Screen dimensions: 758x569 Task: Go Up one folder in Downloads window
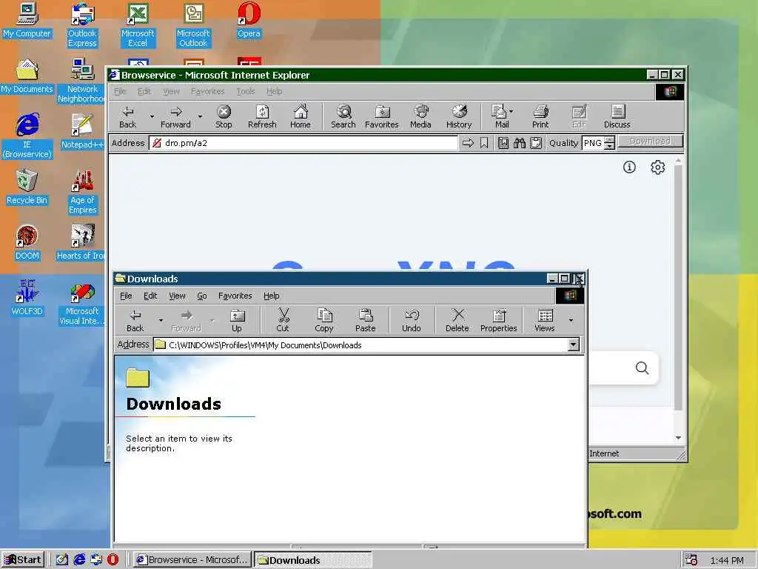click(236, 321)
